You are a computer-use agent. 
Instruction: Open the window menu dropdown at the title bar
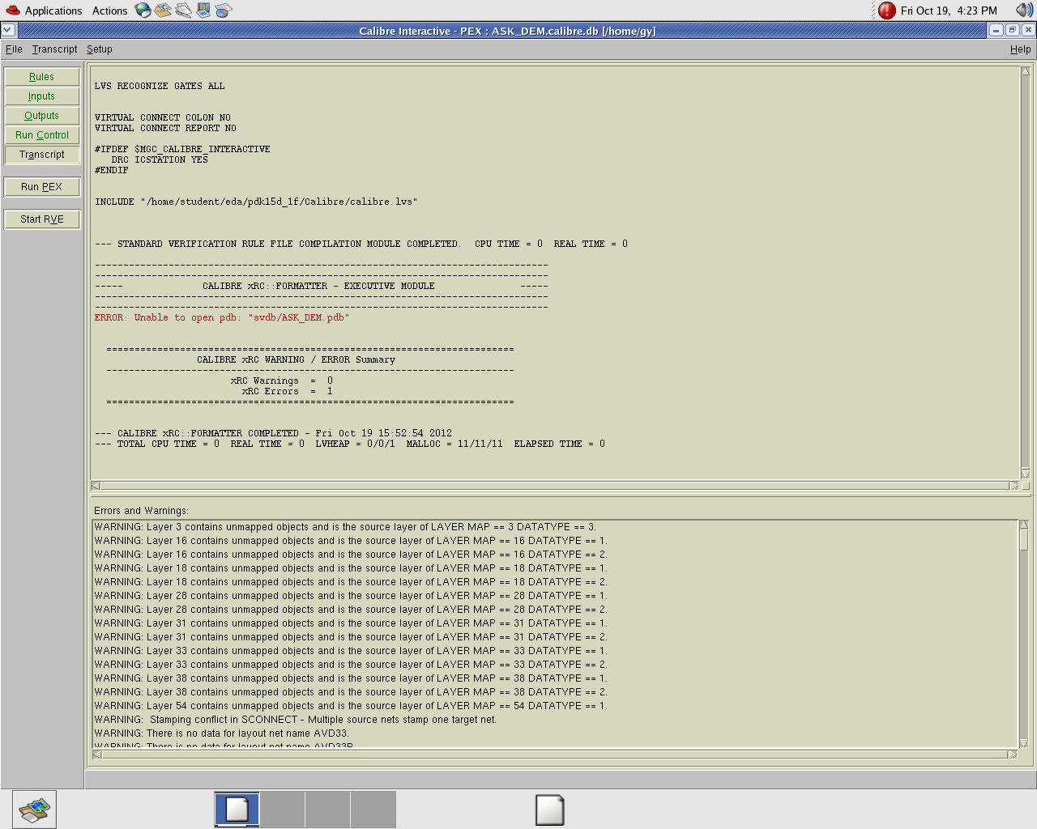coord(8,30)
